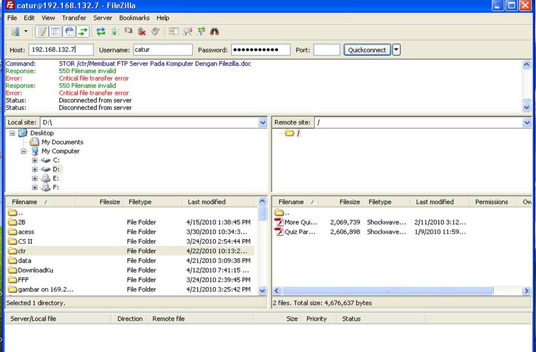Select the local parent folder '..' icon
This screenshot has width=536, height=352.
pos(12,212)
